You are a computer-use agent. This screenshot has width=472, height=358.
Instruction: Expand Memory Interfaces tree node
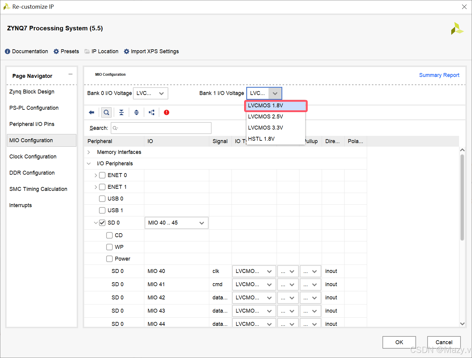(89, 152)
